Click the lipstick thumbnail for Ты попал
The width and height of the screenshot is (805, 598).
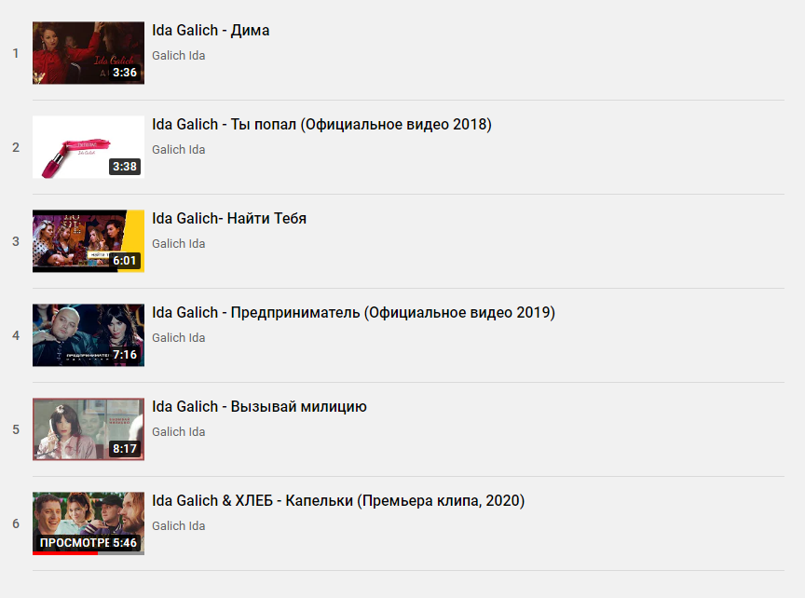(89, 147)
